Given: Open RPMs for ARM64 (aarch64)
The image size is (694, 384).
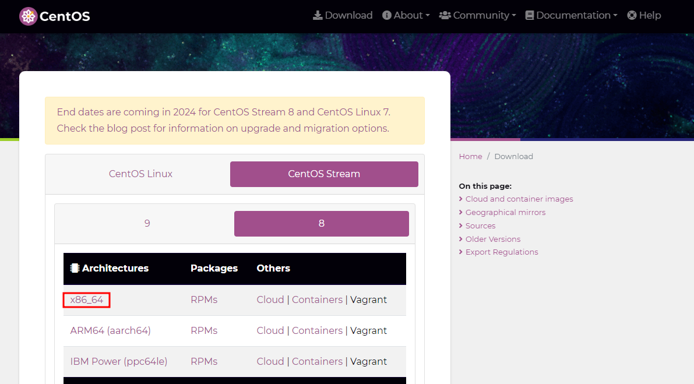Looking at the screenshot, I should pos(204,331).
